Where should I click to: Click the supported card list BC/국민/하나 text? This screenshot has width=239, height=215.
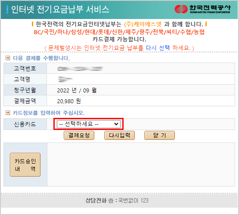(x=119, y=32)
